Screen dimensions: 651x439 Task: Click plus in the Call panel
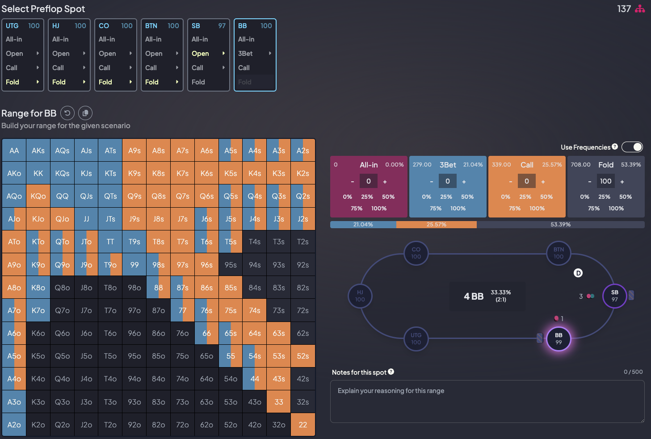(543, 182)
